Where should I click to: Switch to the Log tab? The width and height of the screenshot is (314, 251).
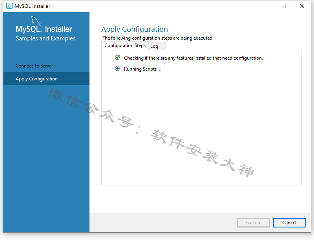click(157, 46)
